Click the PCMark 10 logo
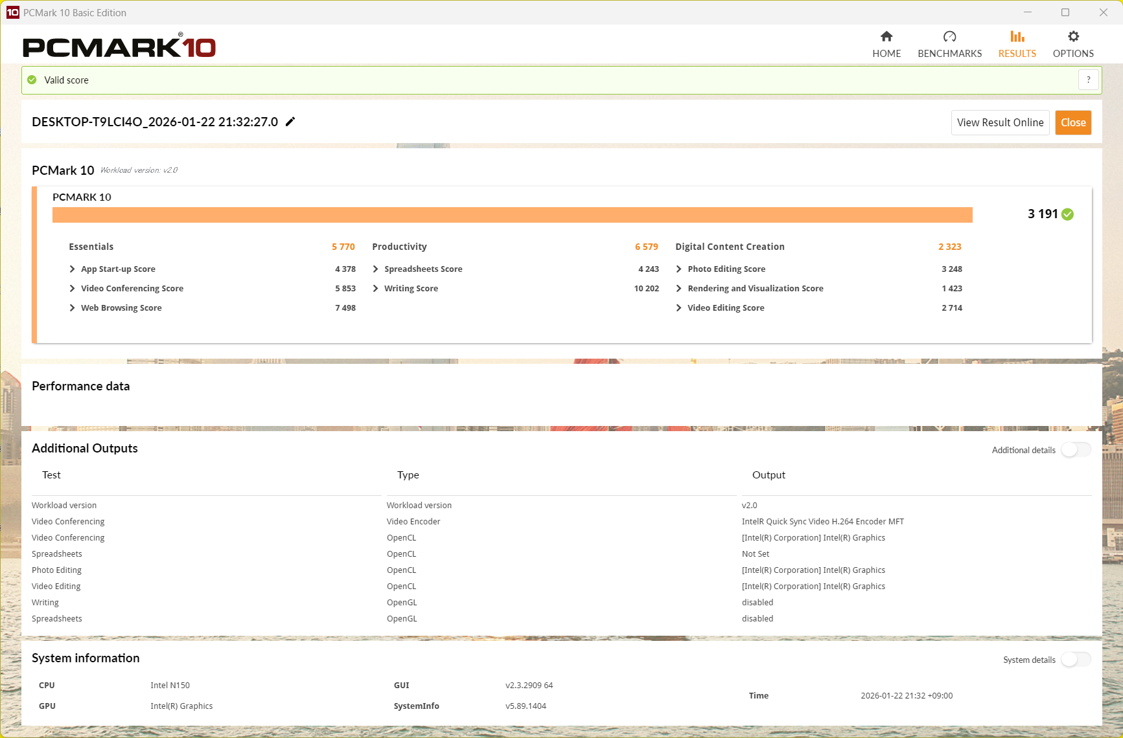Image resolution: width=1123 pixels, height=738 pixels. [119, 46]
